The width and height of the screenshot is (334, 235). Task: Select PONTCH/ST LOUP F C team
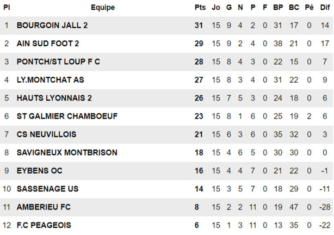pos(58,62)
